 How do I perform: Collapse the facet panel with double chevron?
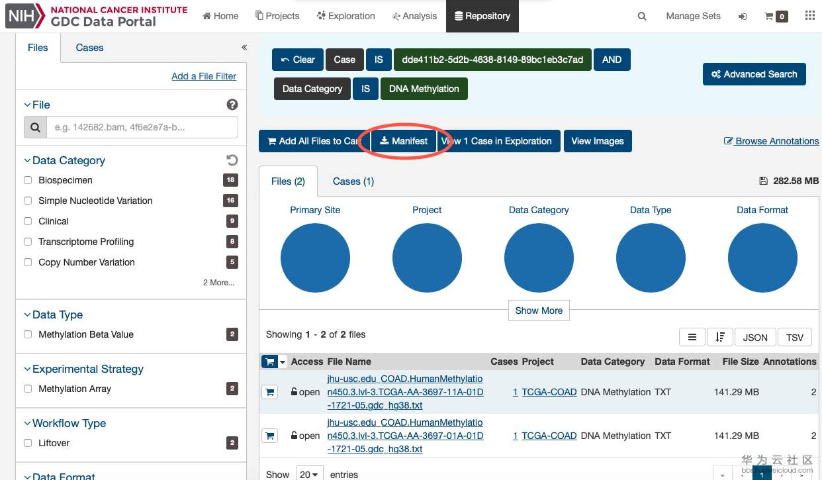tap(244, 47)
